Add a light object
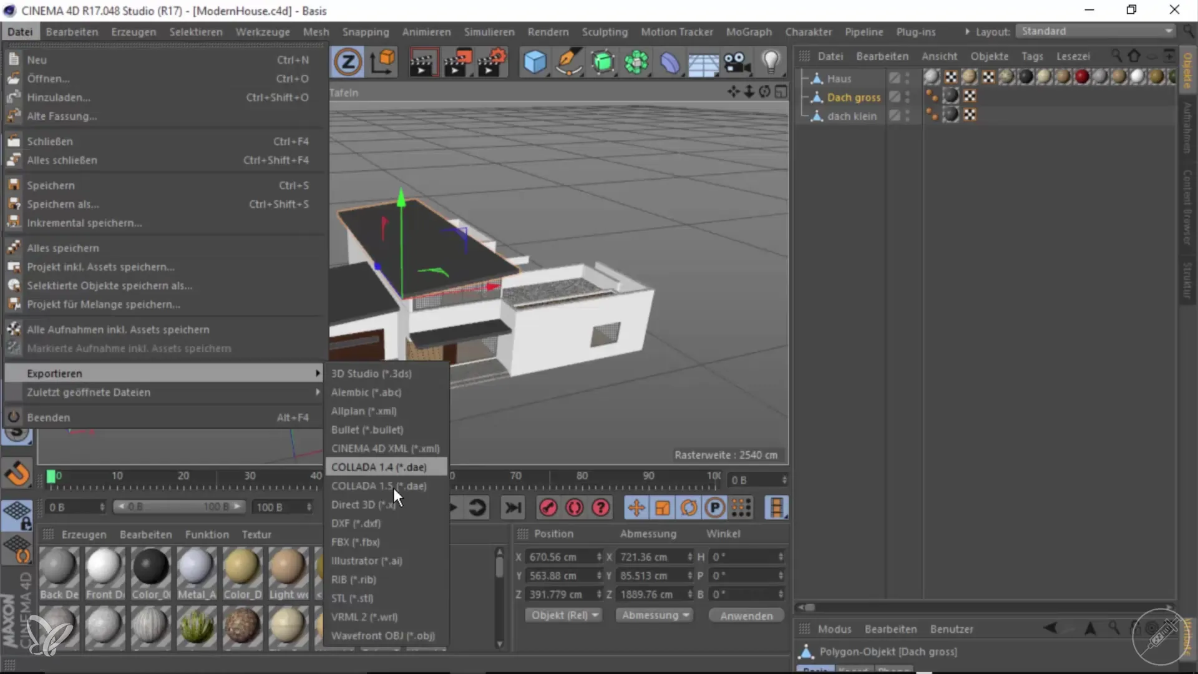The width and height of the screenshot is (1198, 674). (771, 62)
